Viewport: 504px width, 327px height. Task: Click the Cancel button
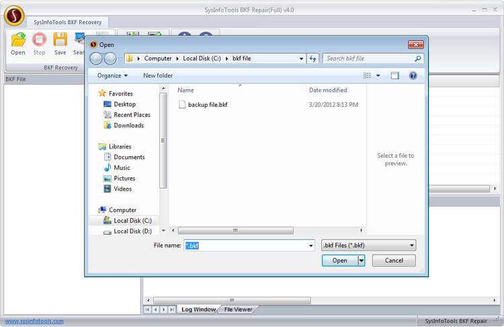[x=394, y=261]
